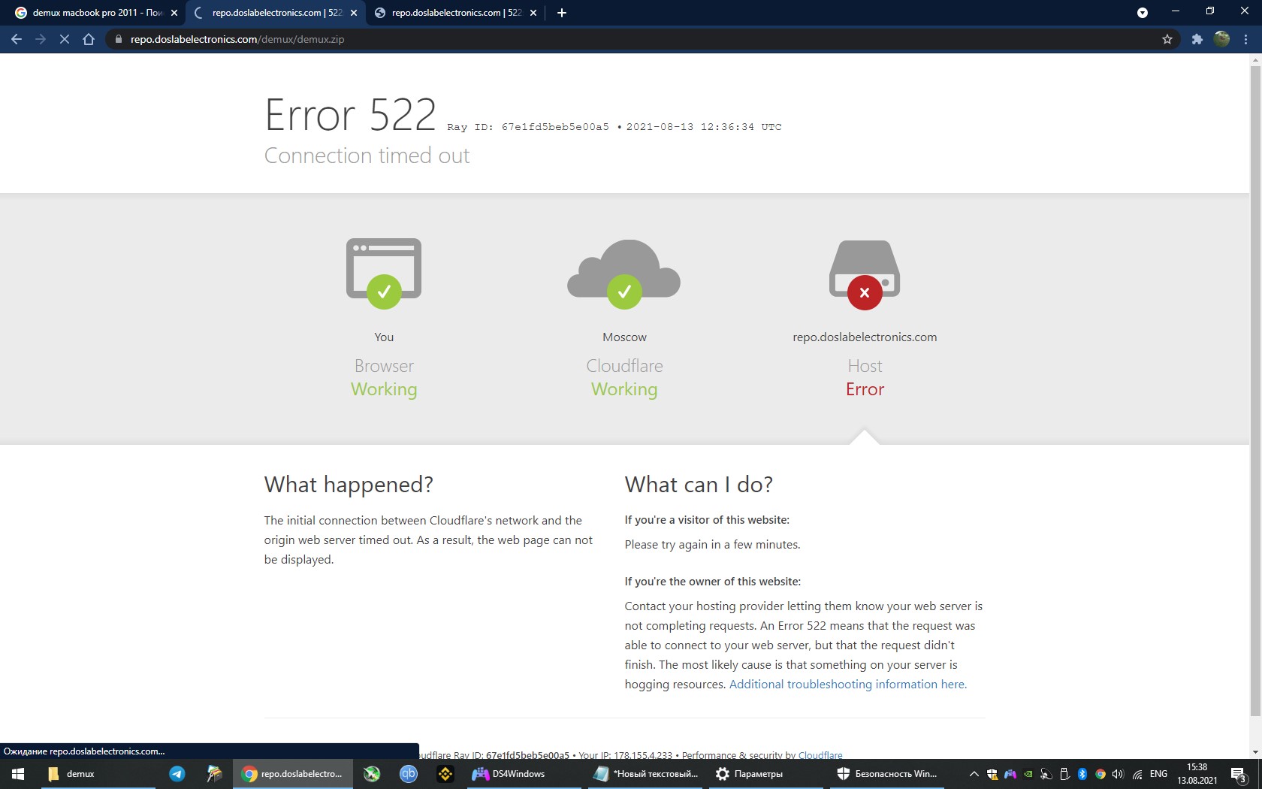Open the taskbar app next to Telegram
The width and height of the screenshot is (1262, 789).
tap(215, 774)
